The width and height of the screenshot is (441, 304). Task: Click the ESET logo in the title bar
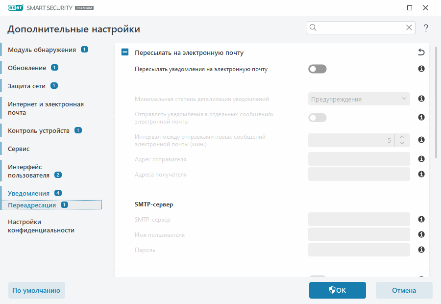15,7
